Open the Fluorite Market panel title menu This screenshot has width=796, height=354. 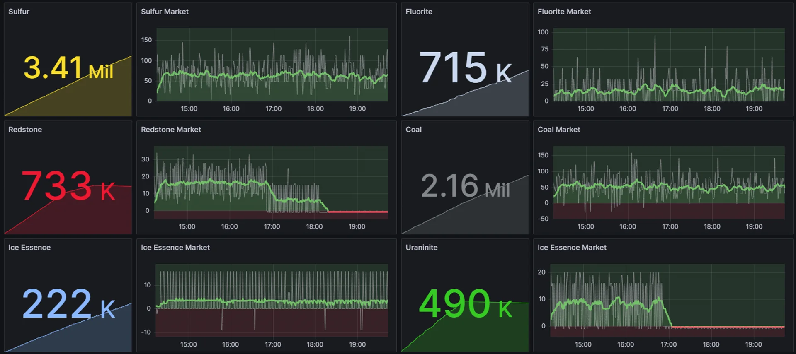564,12
